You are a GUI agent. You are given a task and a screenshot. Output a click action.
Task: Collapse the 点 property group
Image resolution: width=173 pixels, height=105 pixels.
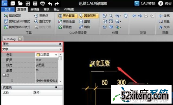[x=4, y=75]
